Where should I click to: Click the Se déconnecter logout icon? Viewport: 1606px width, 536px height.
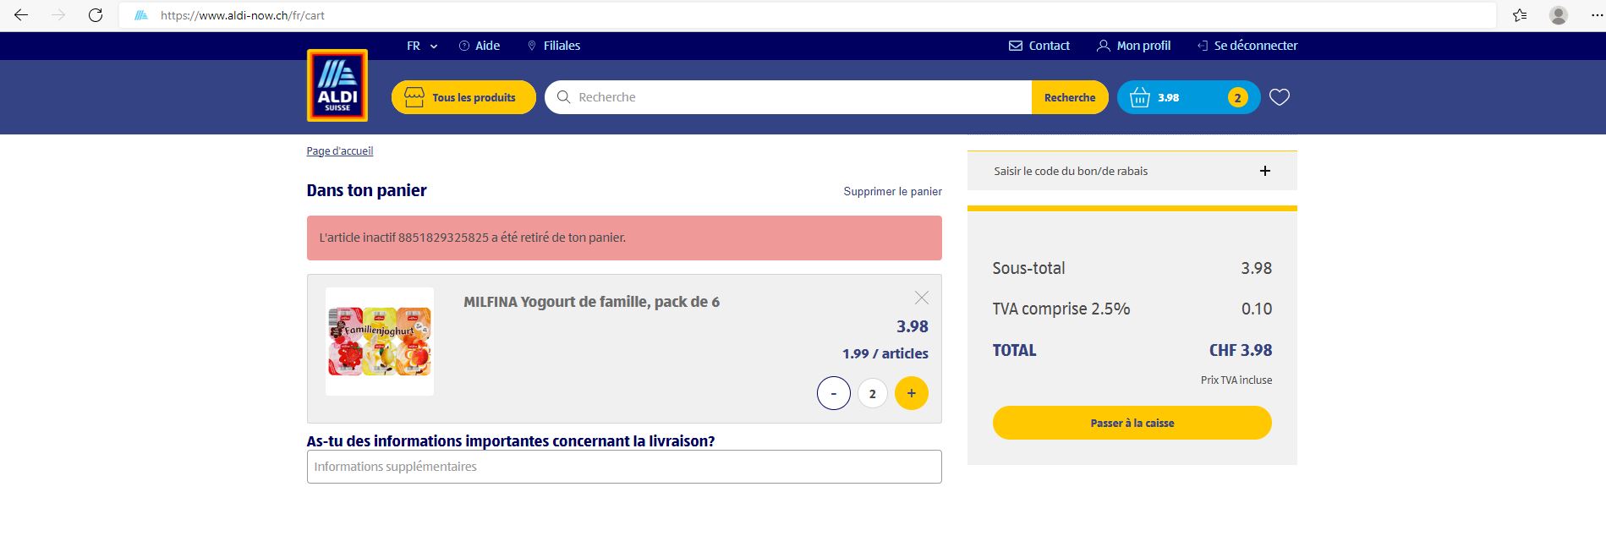coord(1202,46)
